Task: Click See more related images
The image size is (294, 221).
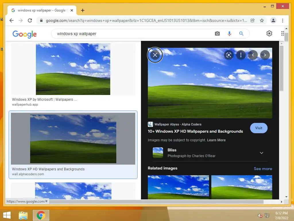Action: point(263,169)
